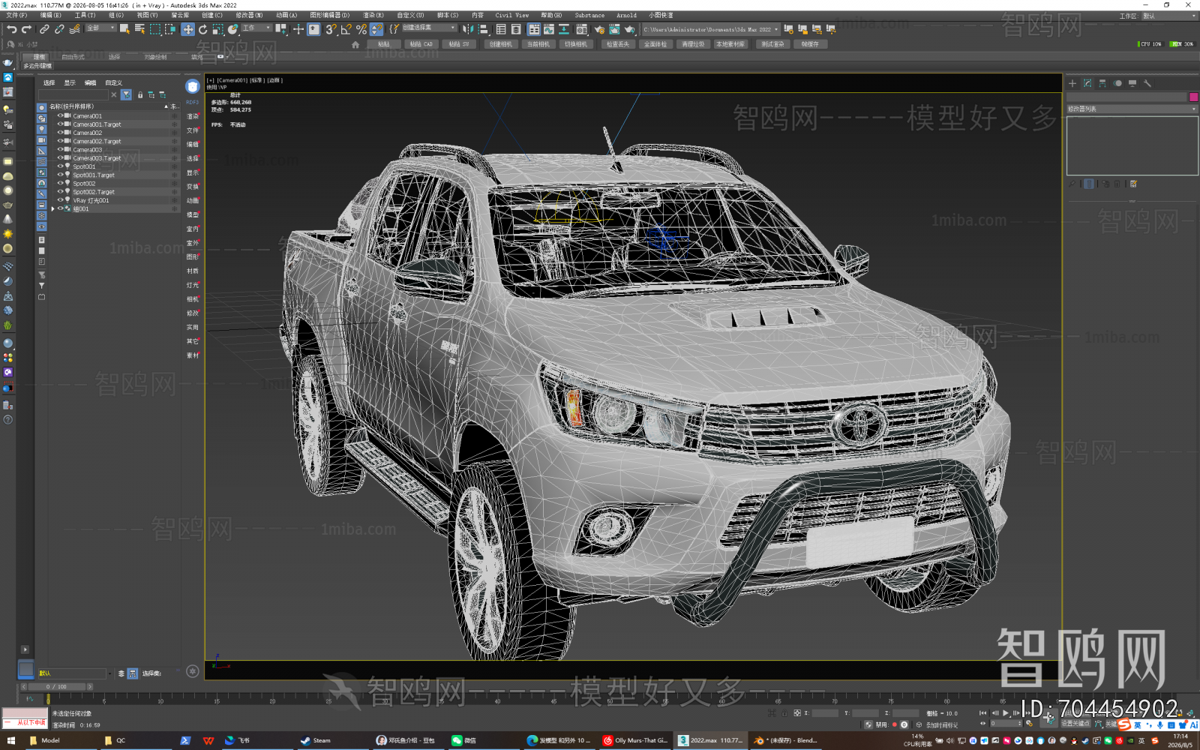Screen dimensions: 1200x750
Task: Activate the Select and Move tool
Action: click(x=187, y=29)
